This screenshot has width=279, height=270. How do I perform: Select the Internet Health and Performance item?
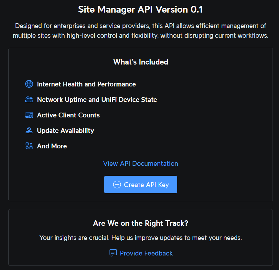(86, 84)
